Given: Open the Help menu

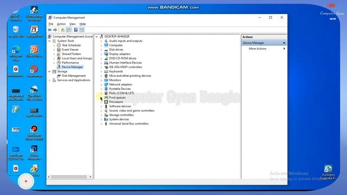Looking at the screenshot, I should [82, 24].
